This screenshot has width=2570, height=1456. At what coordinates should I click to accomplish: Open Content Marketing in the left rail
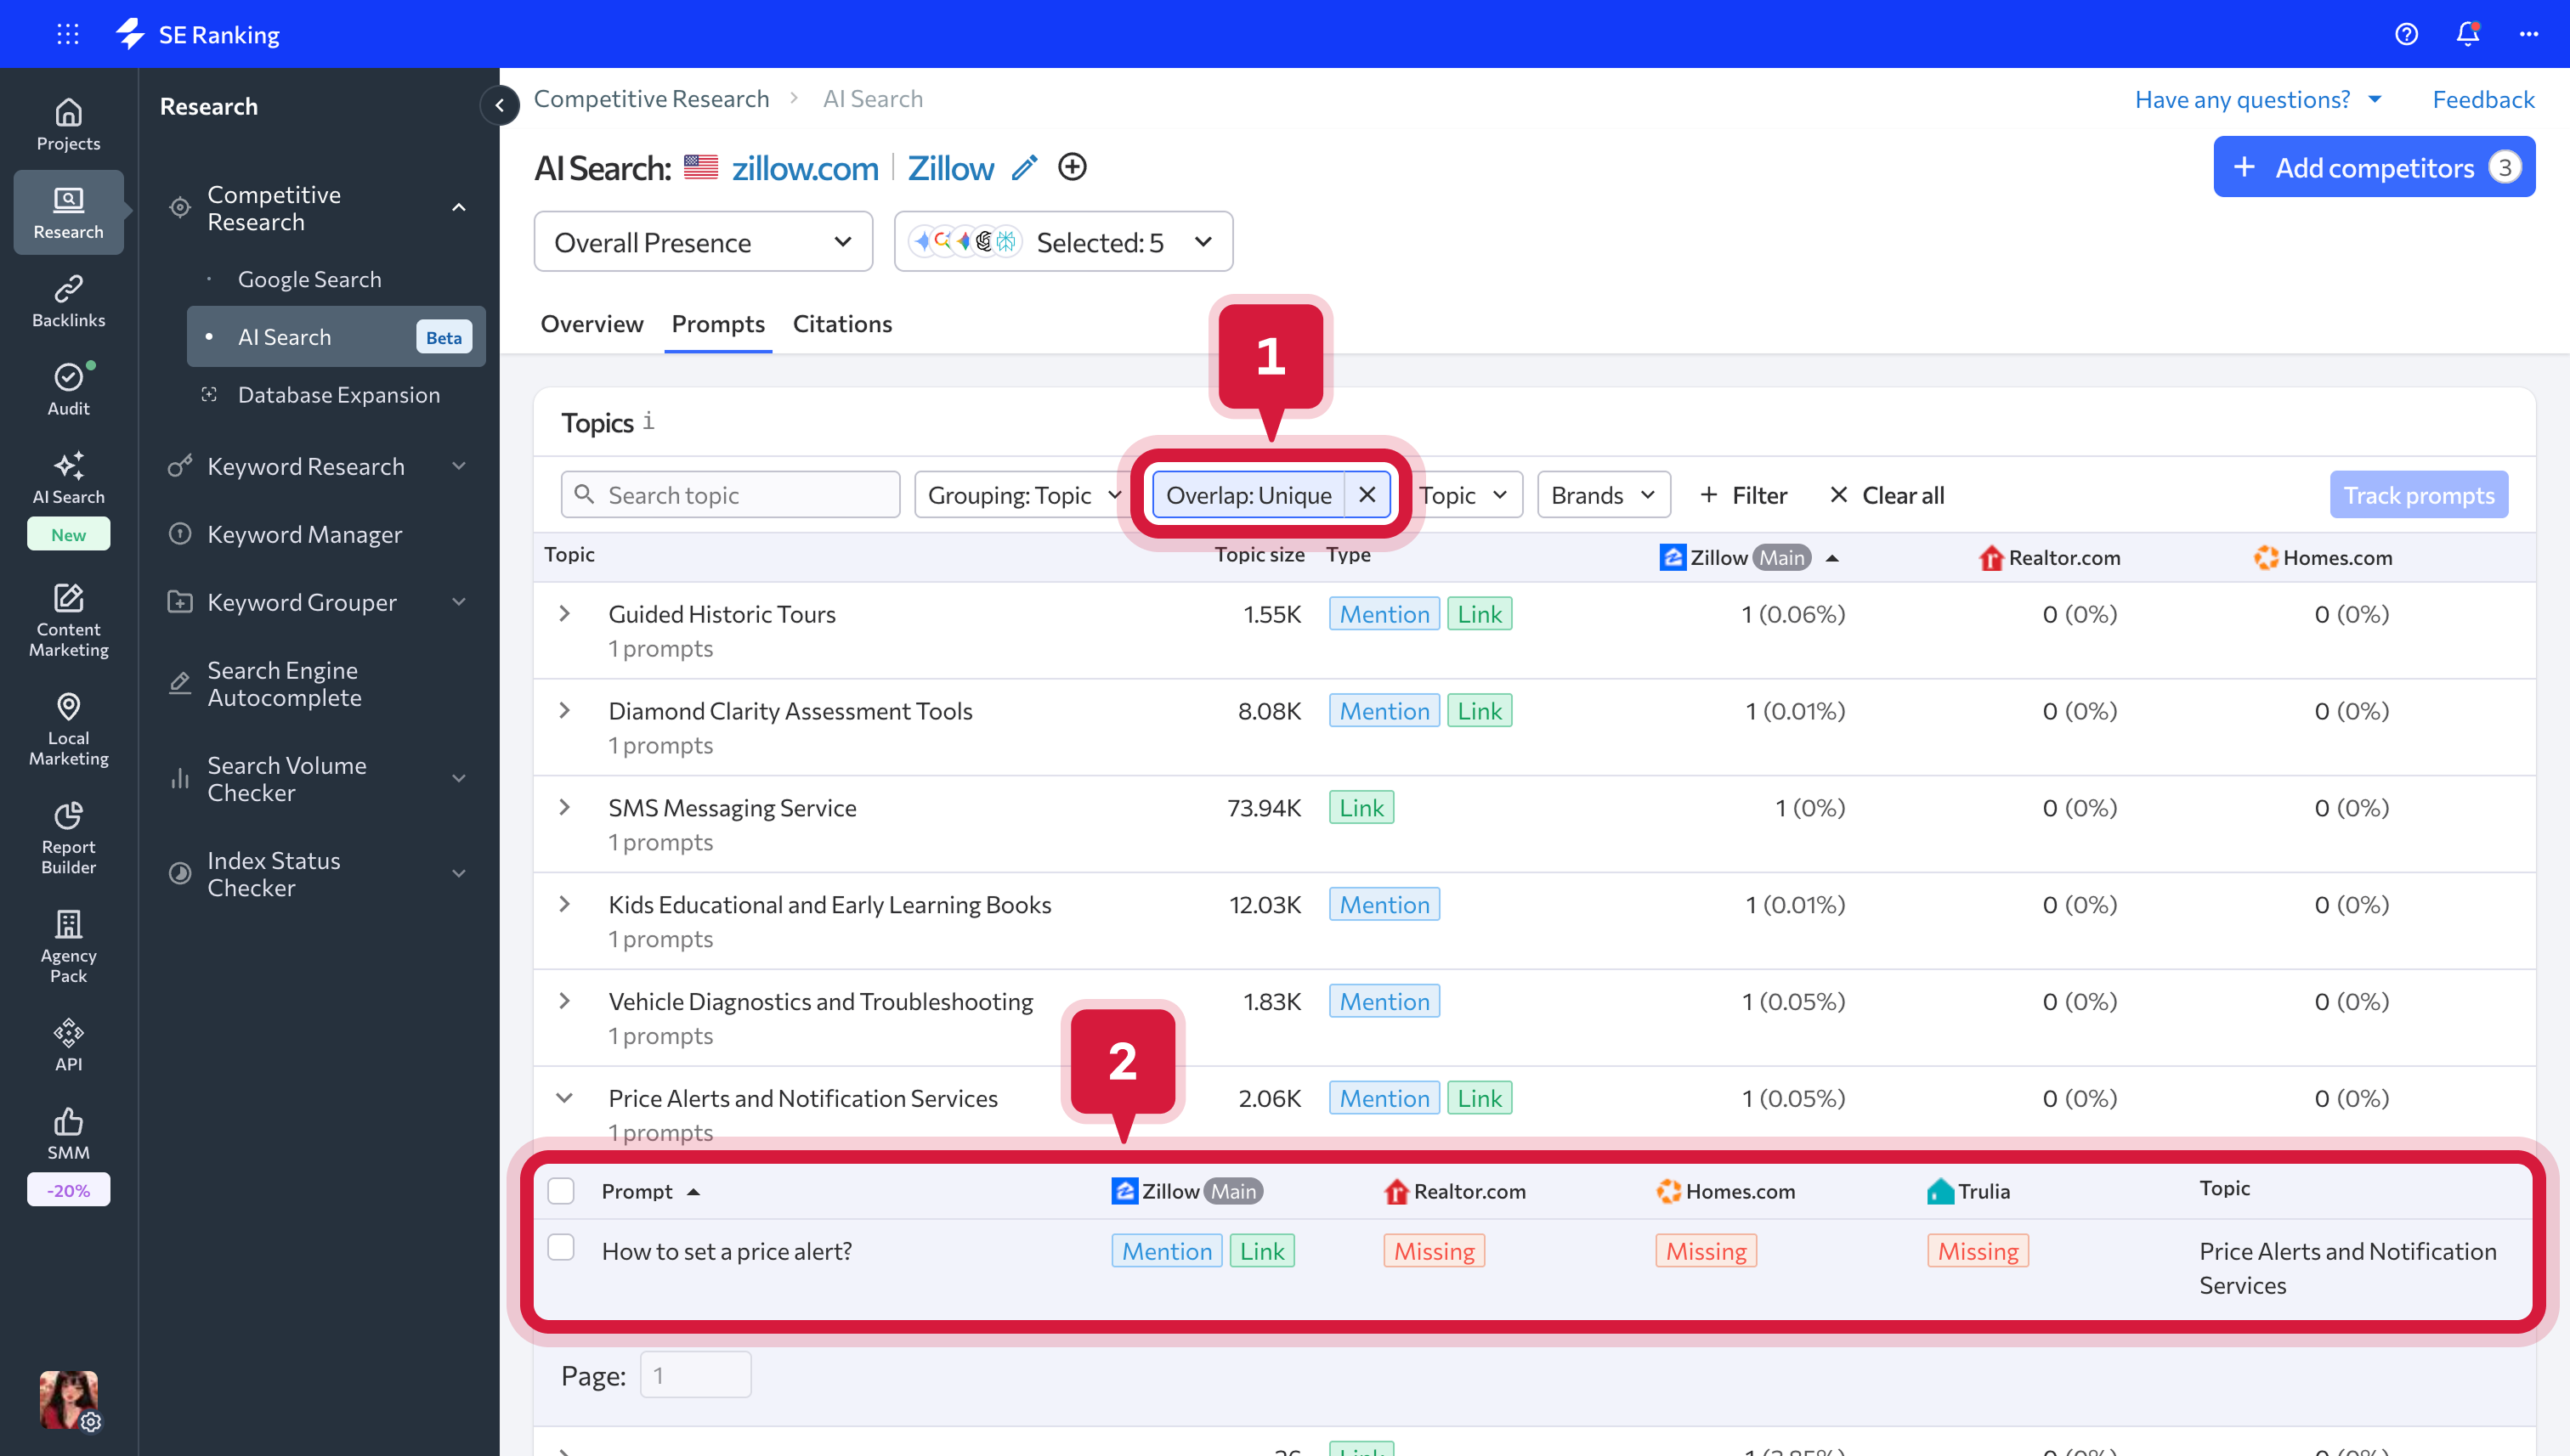tap(68, 620)
